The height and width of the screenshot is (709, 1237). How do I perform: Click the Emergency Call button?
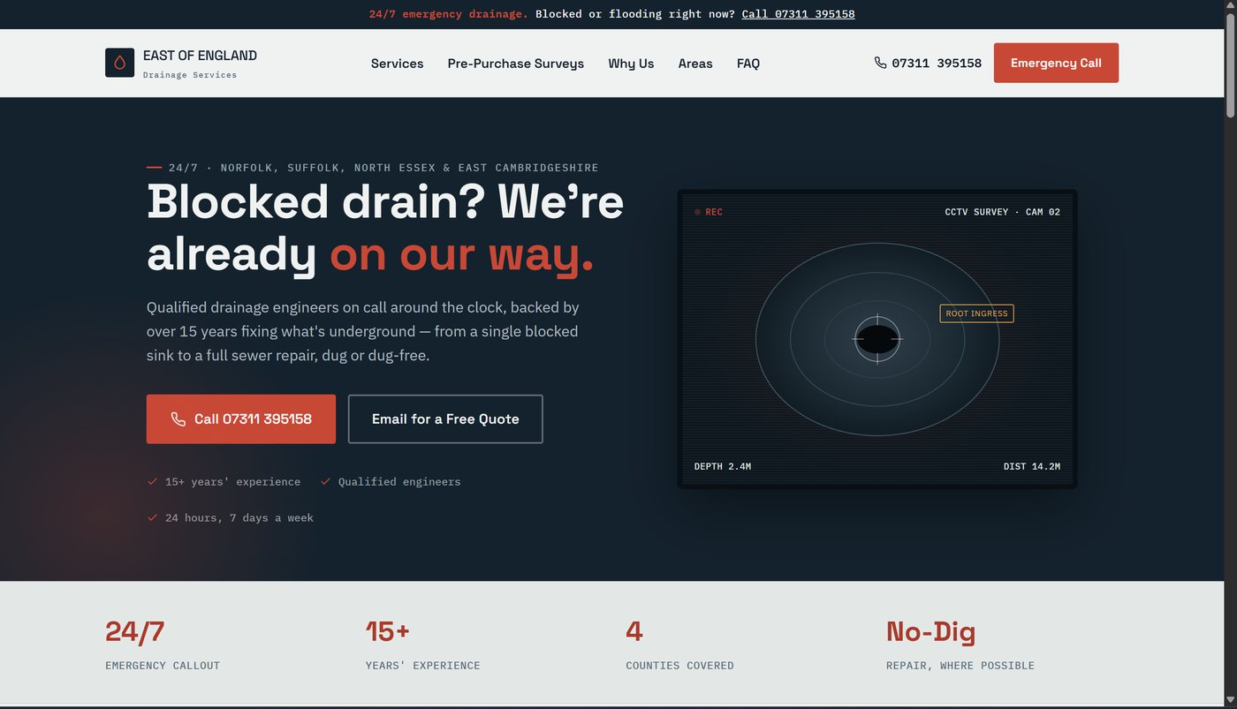click(x=1056, y=63)
